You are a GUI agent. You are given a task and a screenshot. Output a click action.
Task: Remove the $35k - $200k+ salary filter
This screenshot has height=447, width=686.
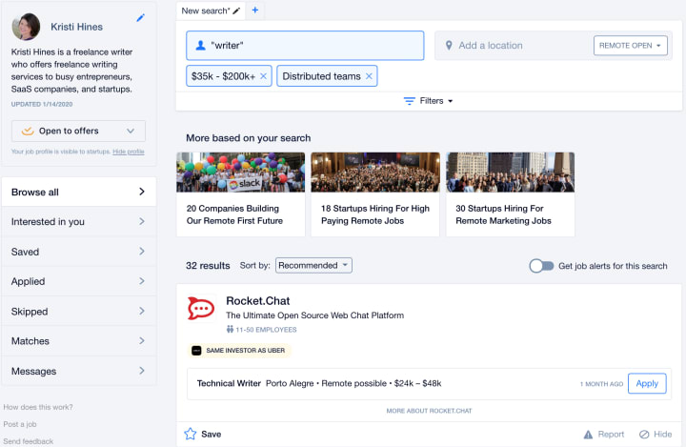[263, 76]
